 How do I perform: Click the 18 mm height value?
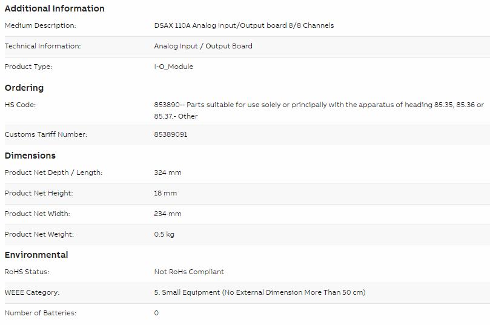coord(165,193)
